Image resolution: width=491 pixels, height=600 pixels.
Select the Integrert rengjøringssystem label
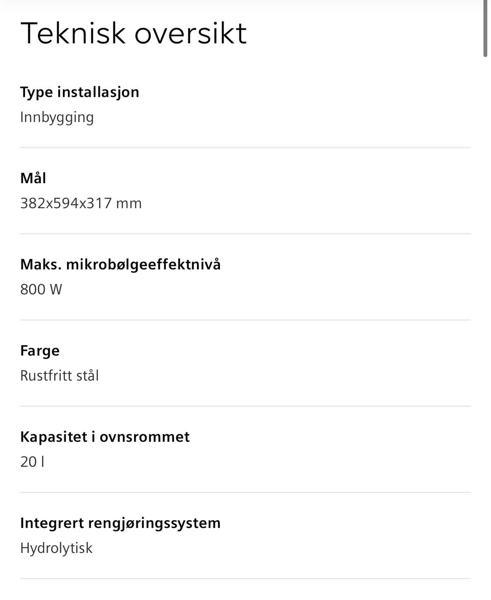121,523
